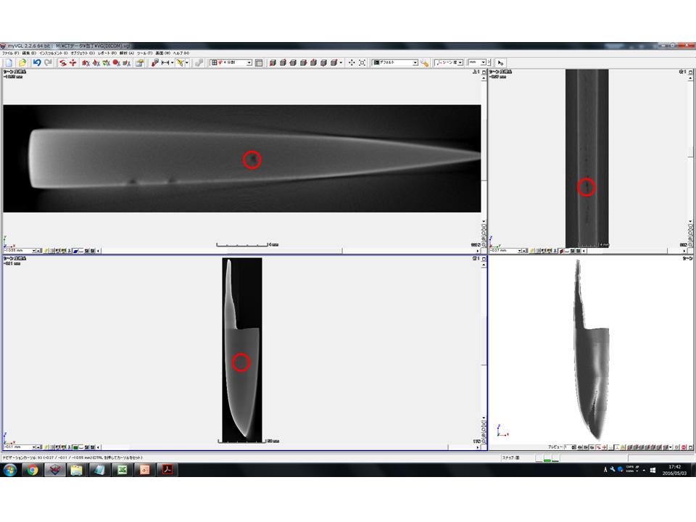Click the fit-to-window zoom icon
The width and height of the screenshot is (696, 522).
tap(362, 63)
